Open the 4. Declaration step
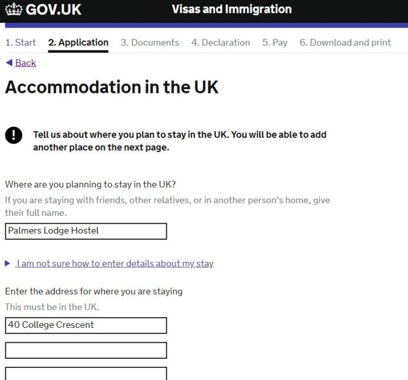Image resolution: width=408 pixels, height=380 pixels. [x=220, y=43]
